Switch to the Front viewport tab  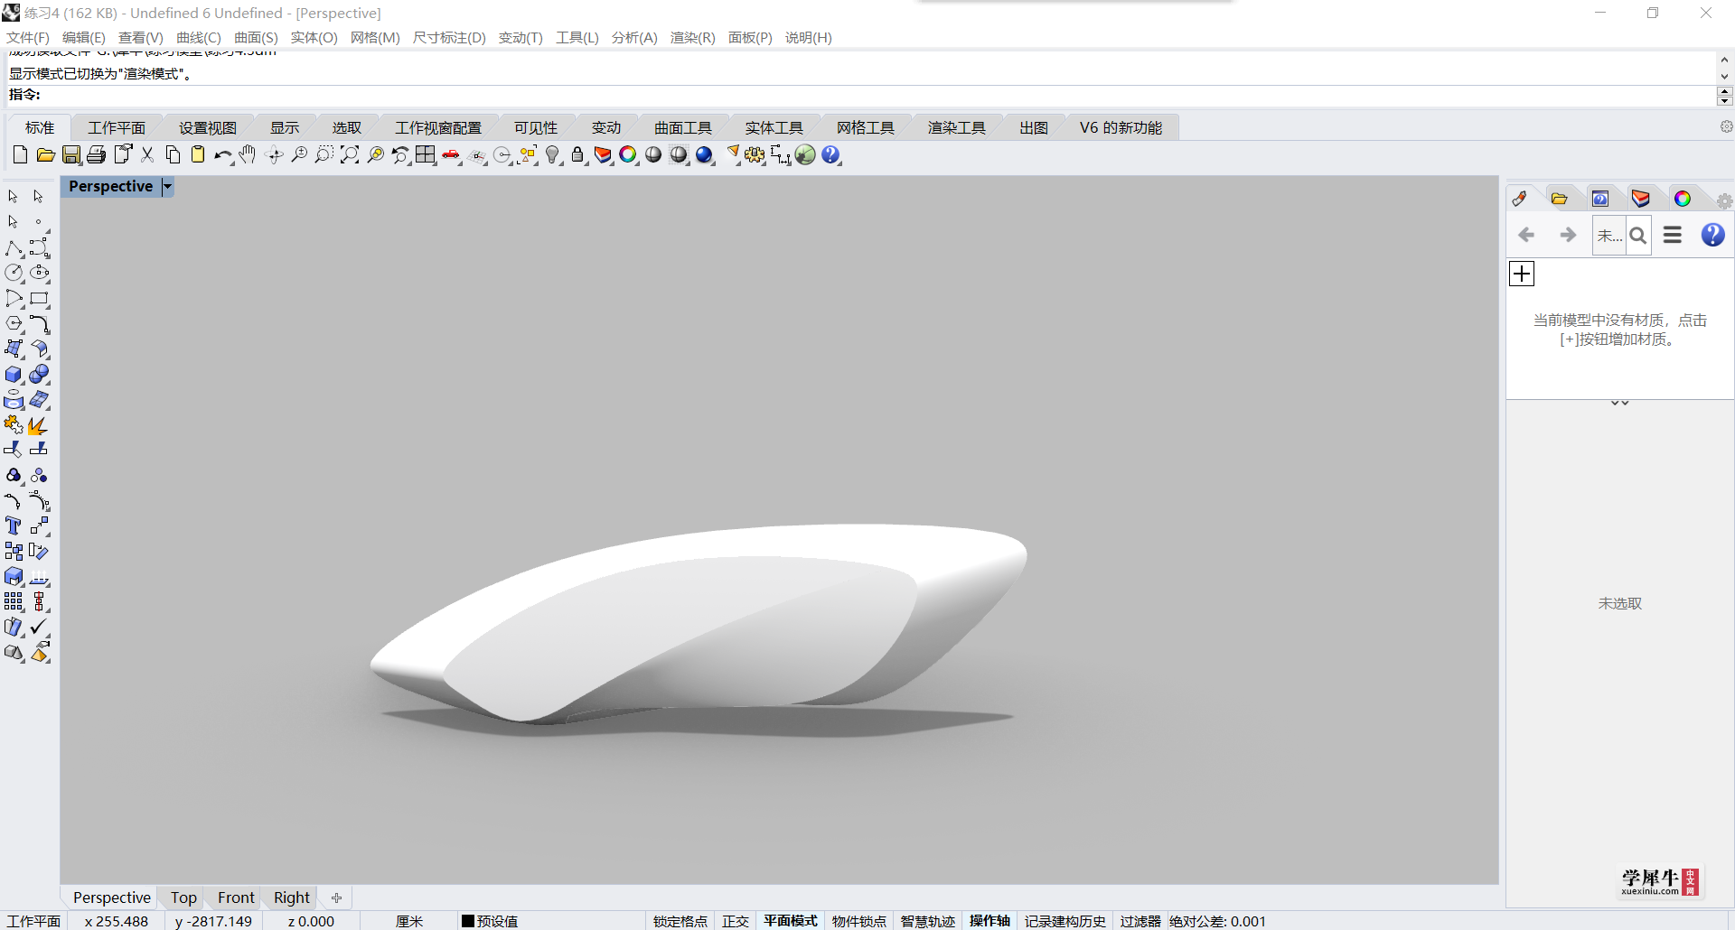236,897
